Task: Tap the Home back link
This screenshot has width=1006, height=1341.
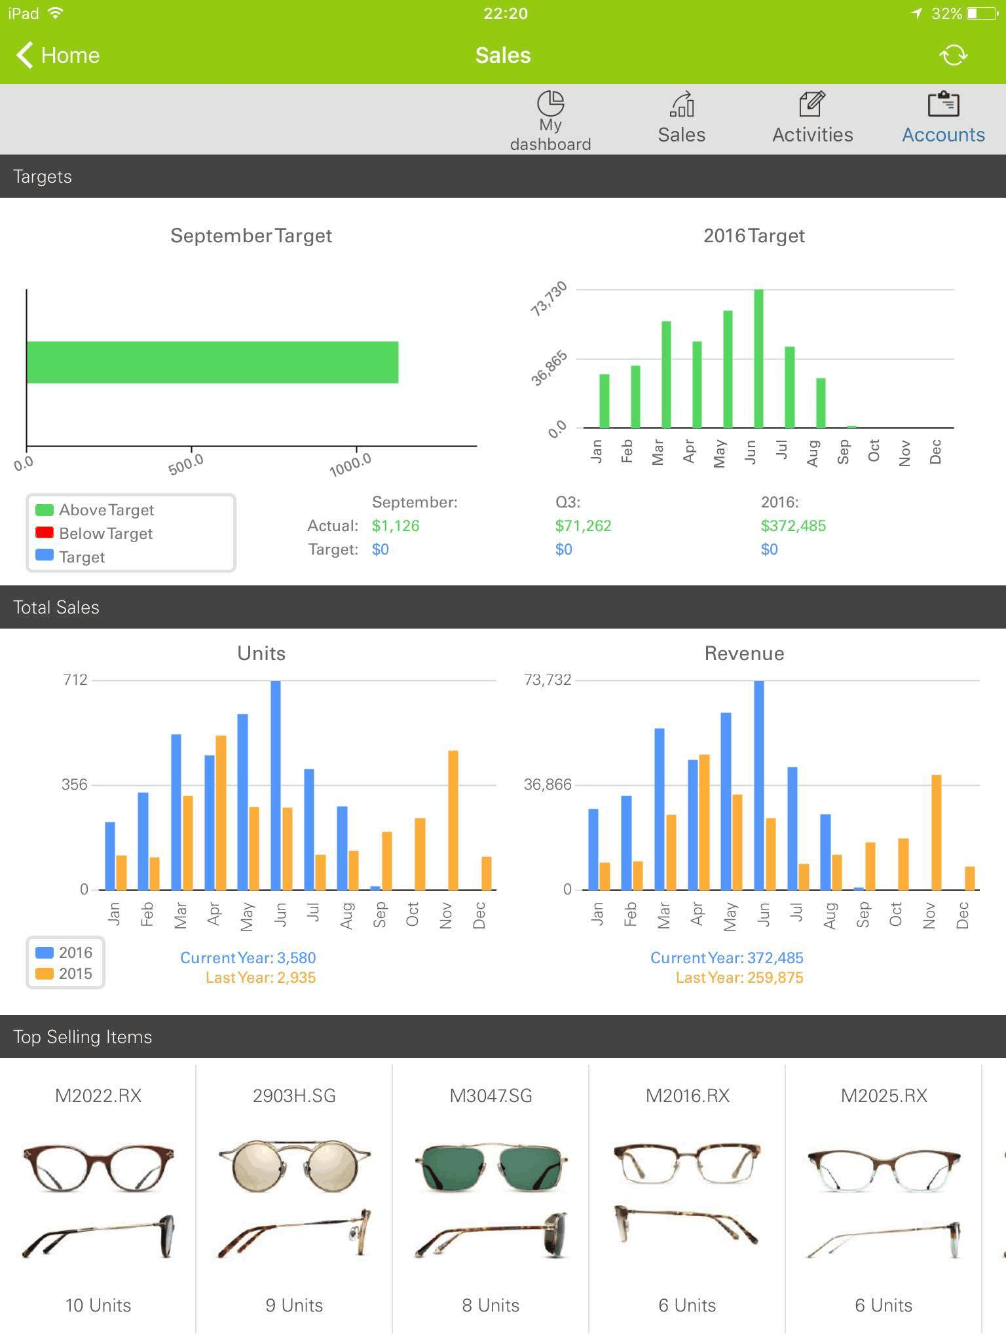Action: [58, 55]
